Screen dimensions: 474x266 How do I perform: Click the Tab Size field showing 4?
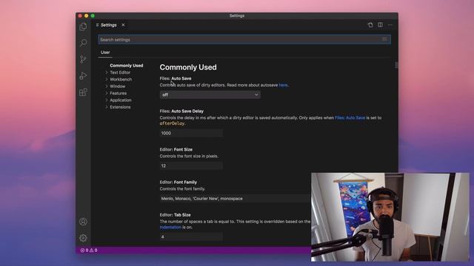pos(191,236)
